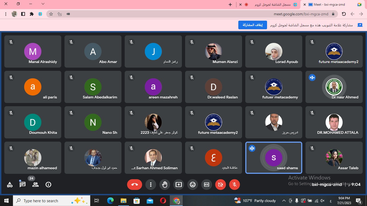The image size is (367, 206).
Task: Toggle closed captions on
Action: pos(207,185)
